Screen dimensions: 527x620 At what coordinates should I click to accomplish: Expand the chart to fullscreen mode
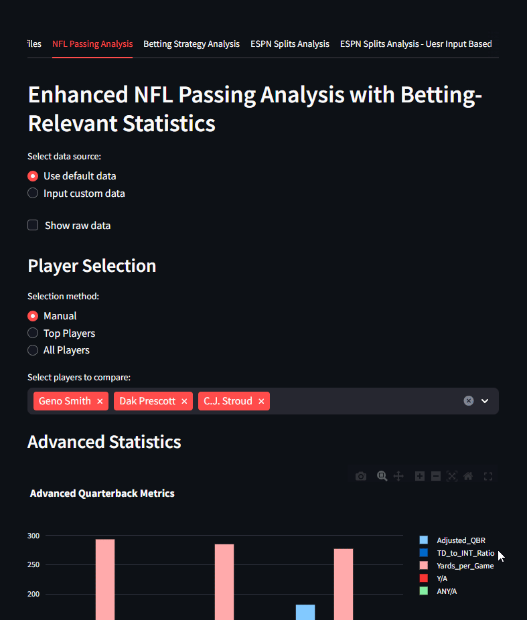[487, 476]
